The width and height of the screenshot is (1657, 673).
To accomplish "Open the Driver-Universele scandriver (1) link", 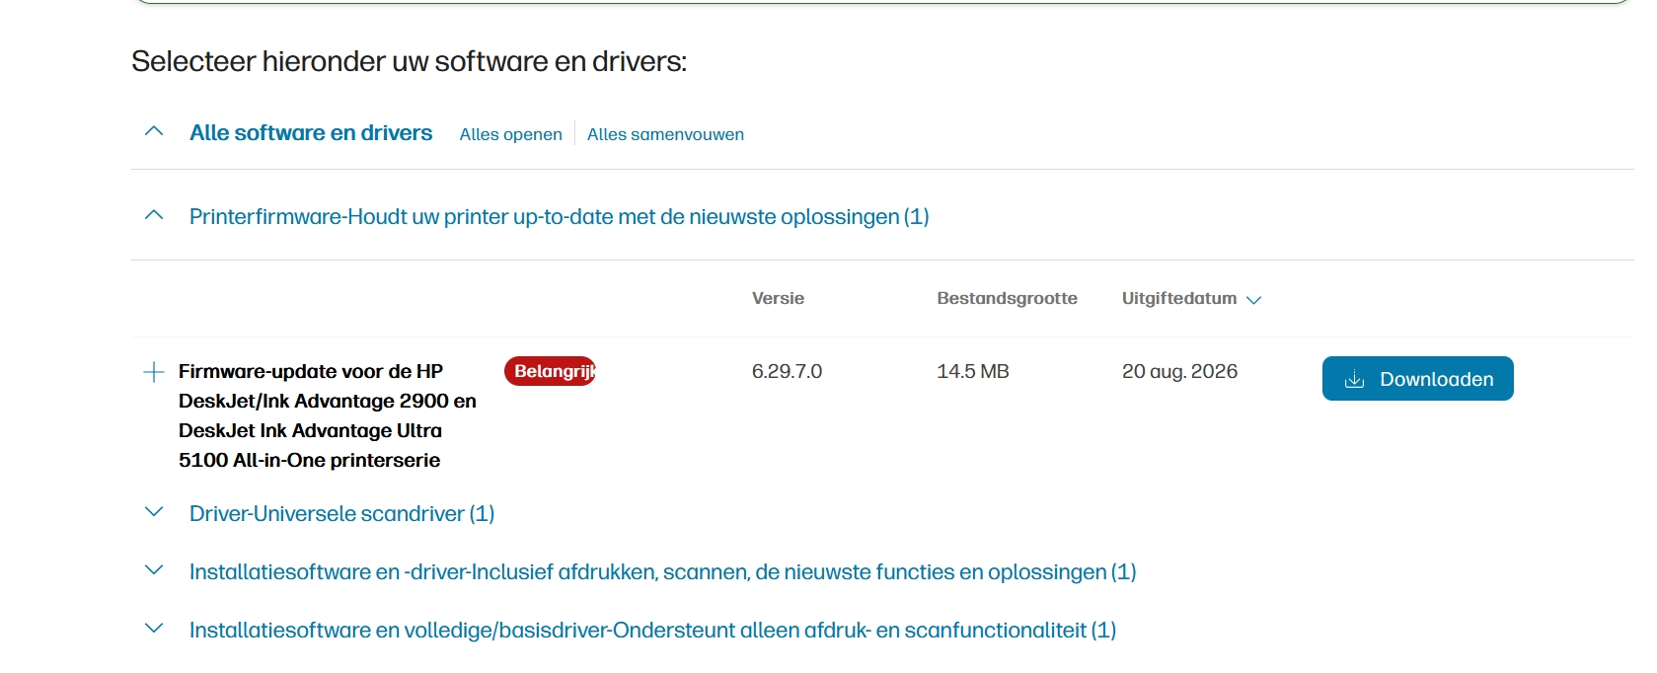I will 341,514.
